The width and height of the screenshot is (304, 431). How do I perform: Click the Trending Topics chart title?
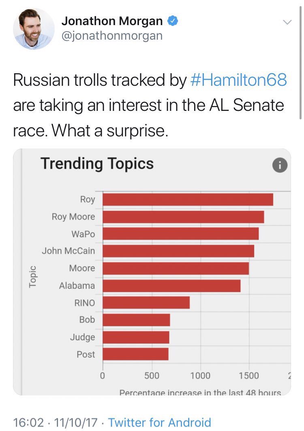point(97,163)
